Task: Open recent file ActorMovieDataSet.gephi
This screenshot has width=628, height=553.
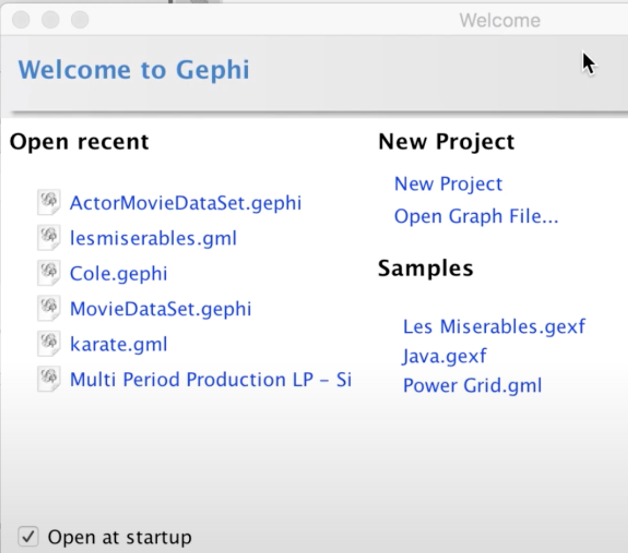Action: coord(185,202)
